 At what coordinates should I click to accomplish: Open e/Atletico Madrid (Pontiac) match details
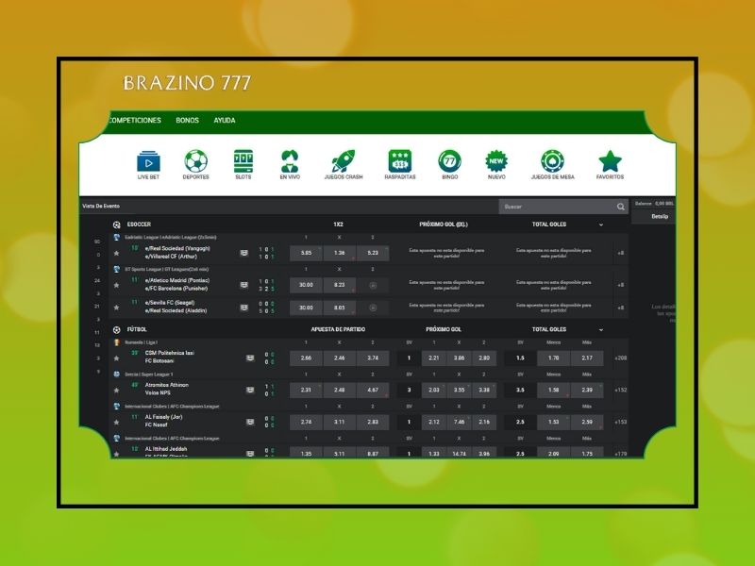(177, 280)
